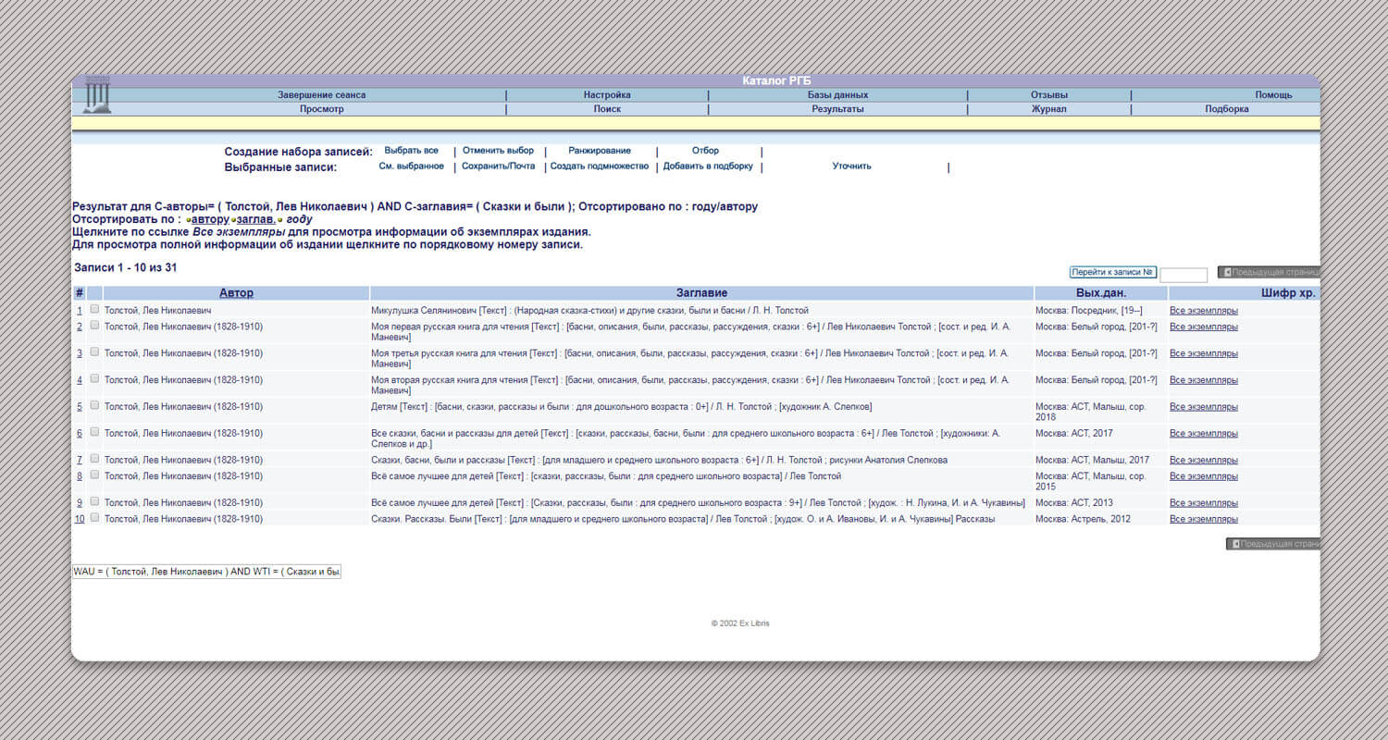Viewport: 1388px width, 740px height.
Task: Tick checkbox for record 10 Сказки. Рассказы. Были
Action: pos(94,518)
